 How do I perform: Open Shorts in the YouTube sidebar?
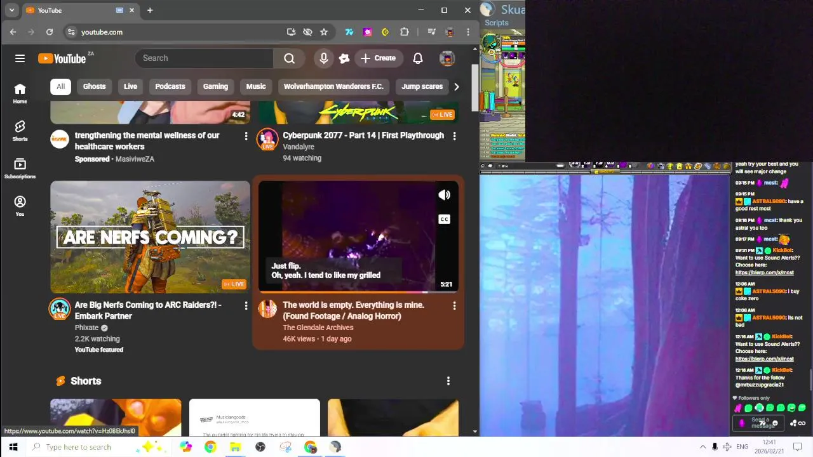(20, 131)
